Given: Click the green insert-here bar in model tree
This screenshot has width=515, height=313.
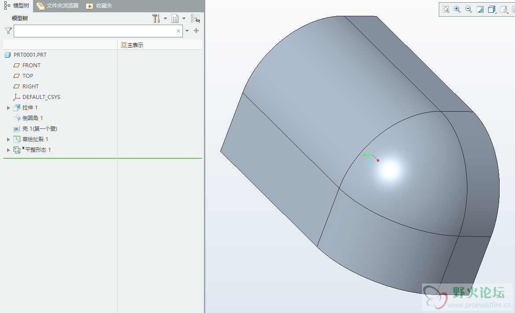Looking at the screenshot, I should tap(103, 158).
